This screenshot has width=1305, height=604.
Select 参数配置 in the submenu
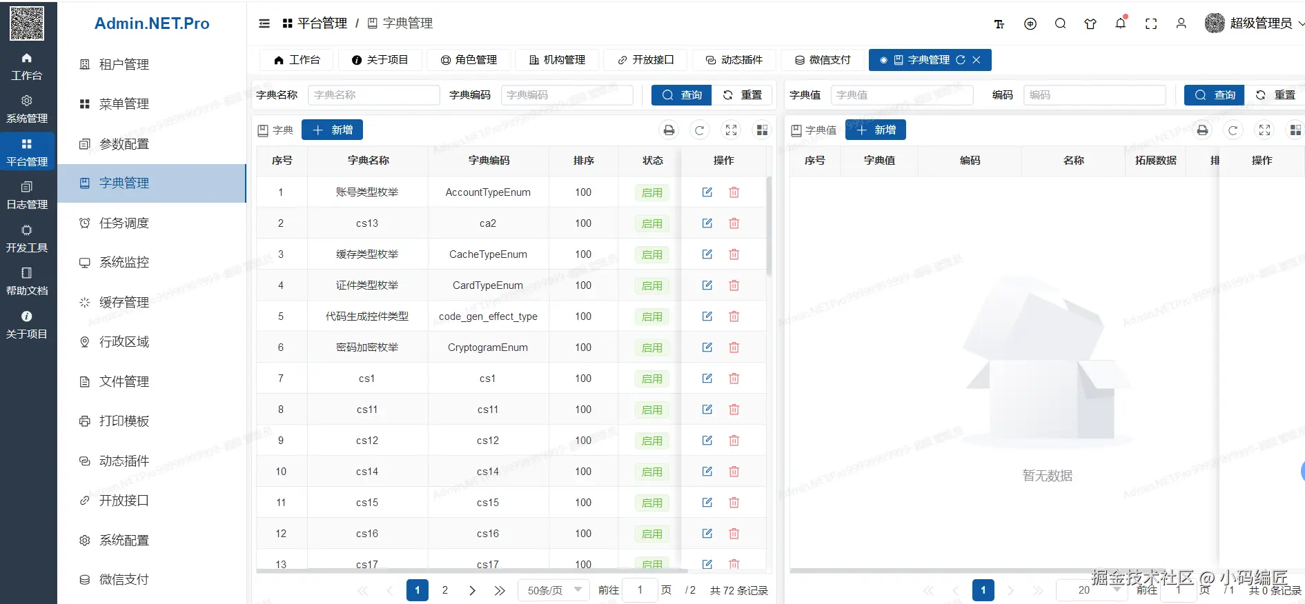coord(152,144)
